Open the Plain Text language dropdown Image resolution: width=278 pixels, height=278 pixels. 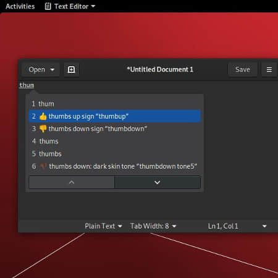coord(103,226)
